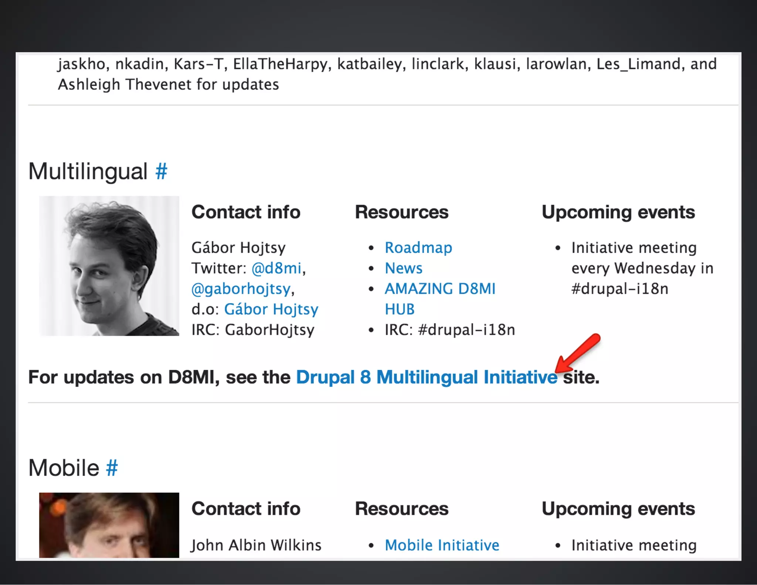Click Gábor Hojtsy's black-and-white portrait photo

click(x=109, y=266)
